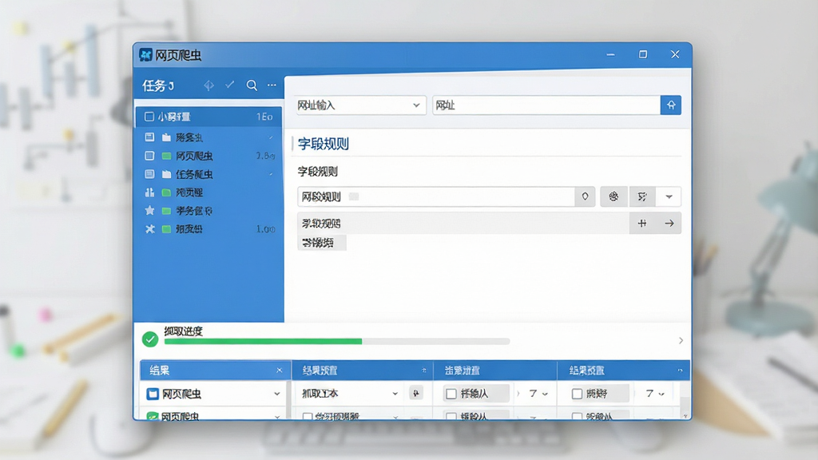Image resolution: width=818 pixels, height=460 pixels.
Task: Switch to the 结果 tab
Action: [214, 371]
